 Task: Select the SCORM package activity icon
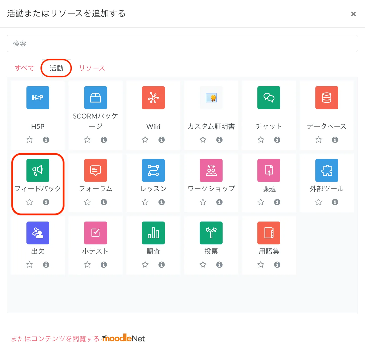[x=95, y=98]
